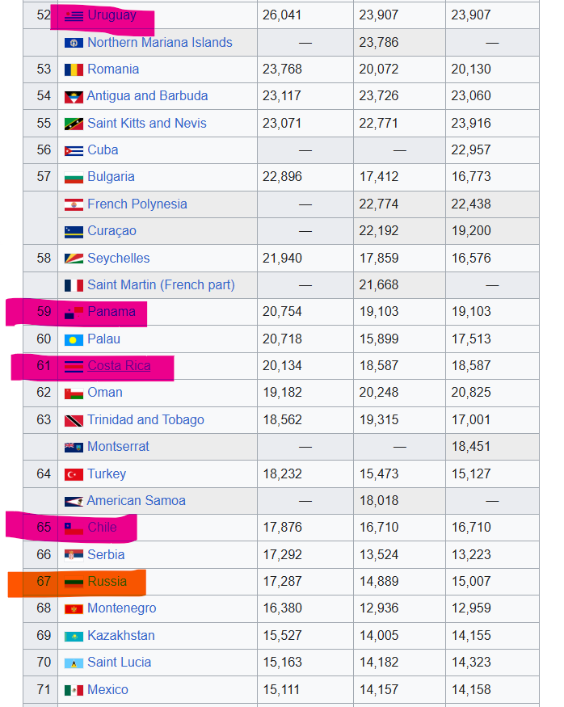Open the Cuba link
The width and height of the screenshot is (564, 707).
[103, 149]
